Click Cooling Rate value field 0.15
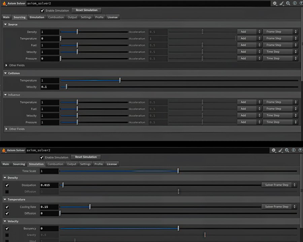The width and height of the screenshot is (303, 242). 49,207
